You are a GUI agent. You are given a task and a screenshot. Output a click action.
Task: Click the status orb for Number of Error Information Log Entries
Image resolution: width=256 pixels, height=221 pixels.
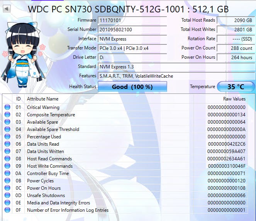click(7, 210)
